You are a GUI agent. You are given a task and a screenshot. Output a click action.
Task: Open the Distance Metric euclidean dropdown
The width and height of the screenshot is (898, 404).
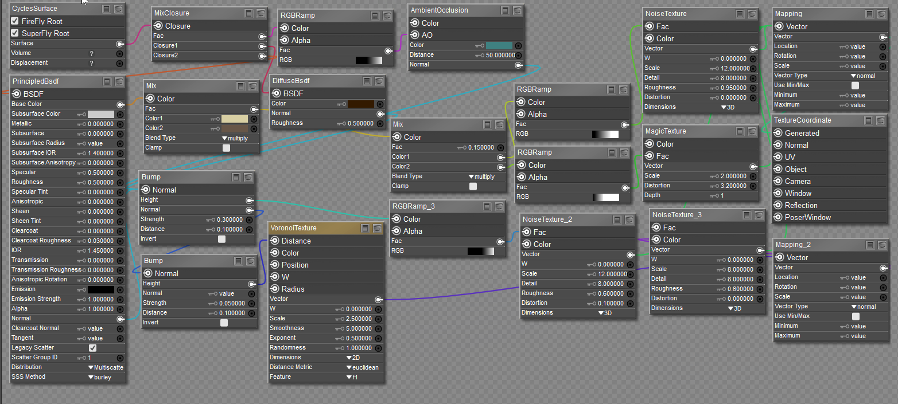coord(363,367)
